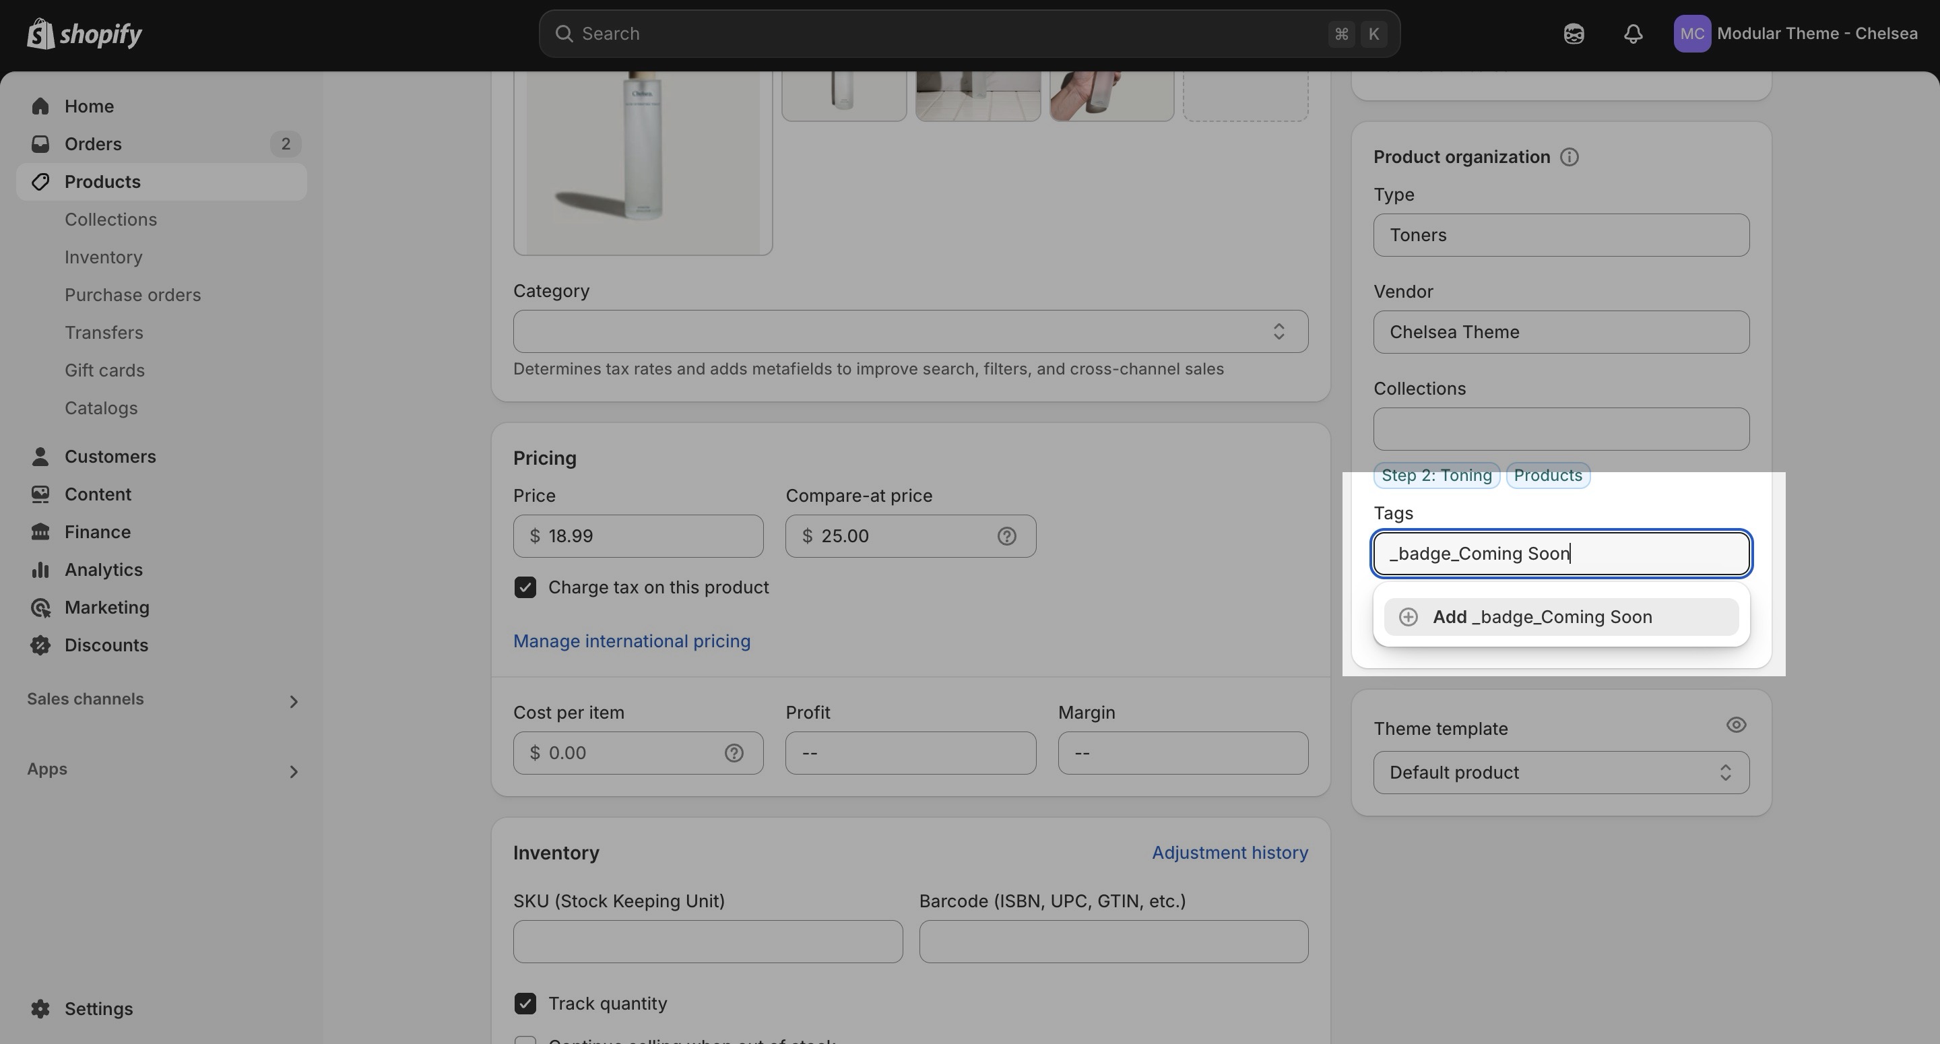Image resolution: width=1940 pixels, height=1044 pixels.
Task: Open Orders in the sidebar
Action: [93, 144]
